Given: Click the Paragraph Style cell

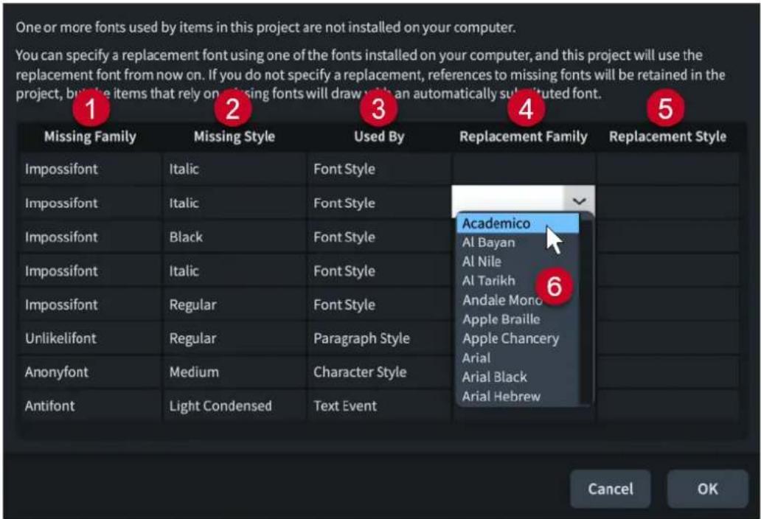Looking at the screenshot, I should (379, 338).
